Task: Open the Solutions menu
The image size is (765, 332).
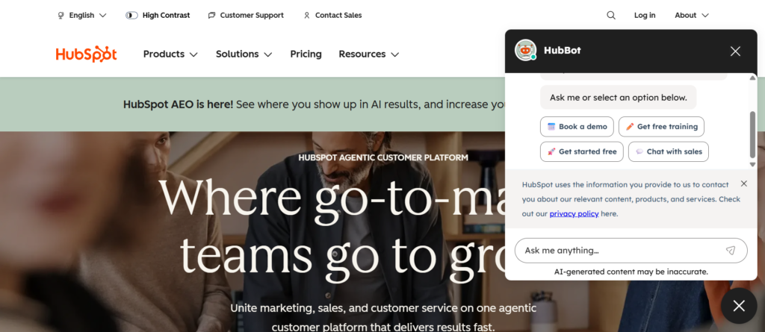Action: (244, 54)
